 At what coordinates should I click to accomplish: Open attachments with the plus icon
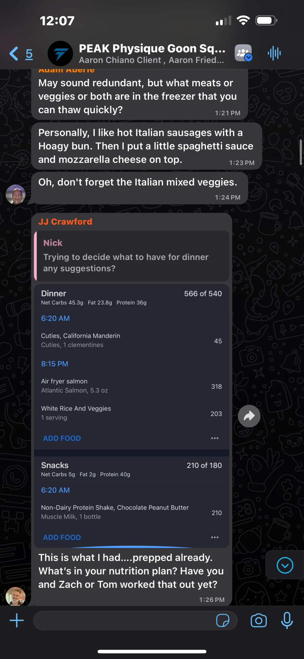[17, 620]
